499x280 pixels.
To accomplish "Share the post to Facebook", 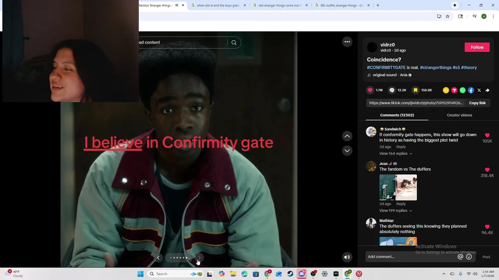I will [x=471, y=90].
